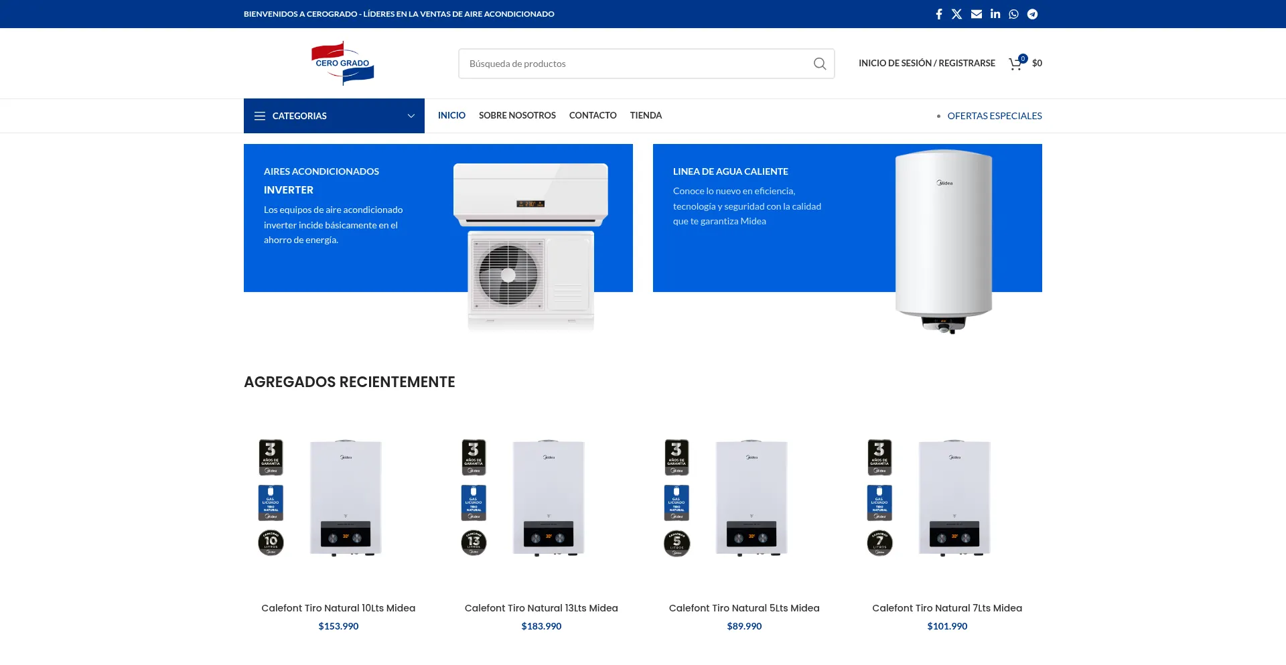The height and width of the screenshot is (665, 1286).
Task: Click the gas licuado badge on 5Lts product
Action: [x=676, y=503]
